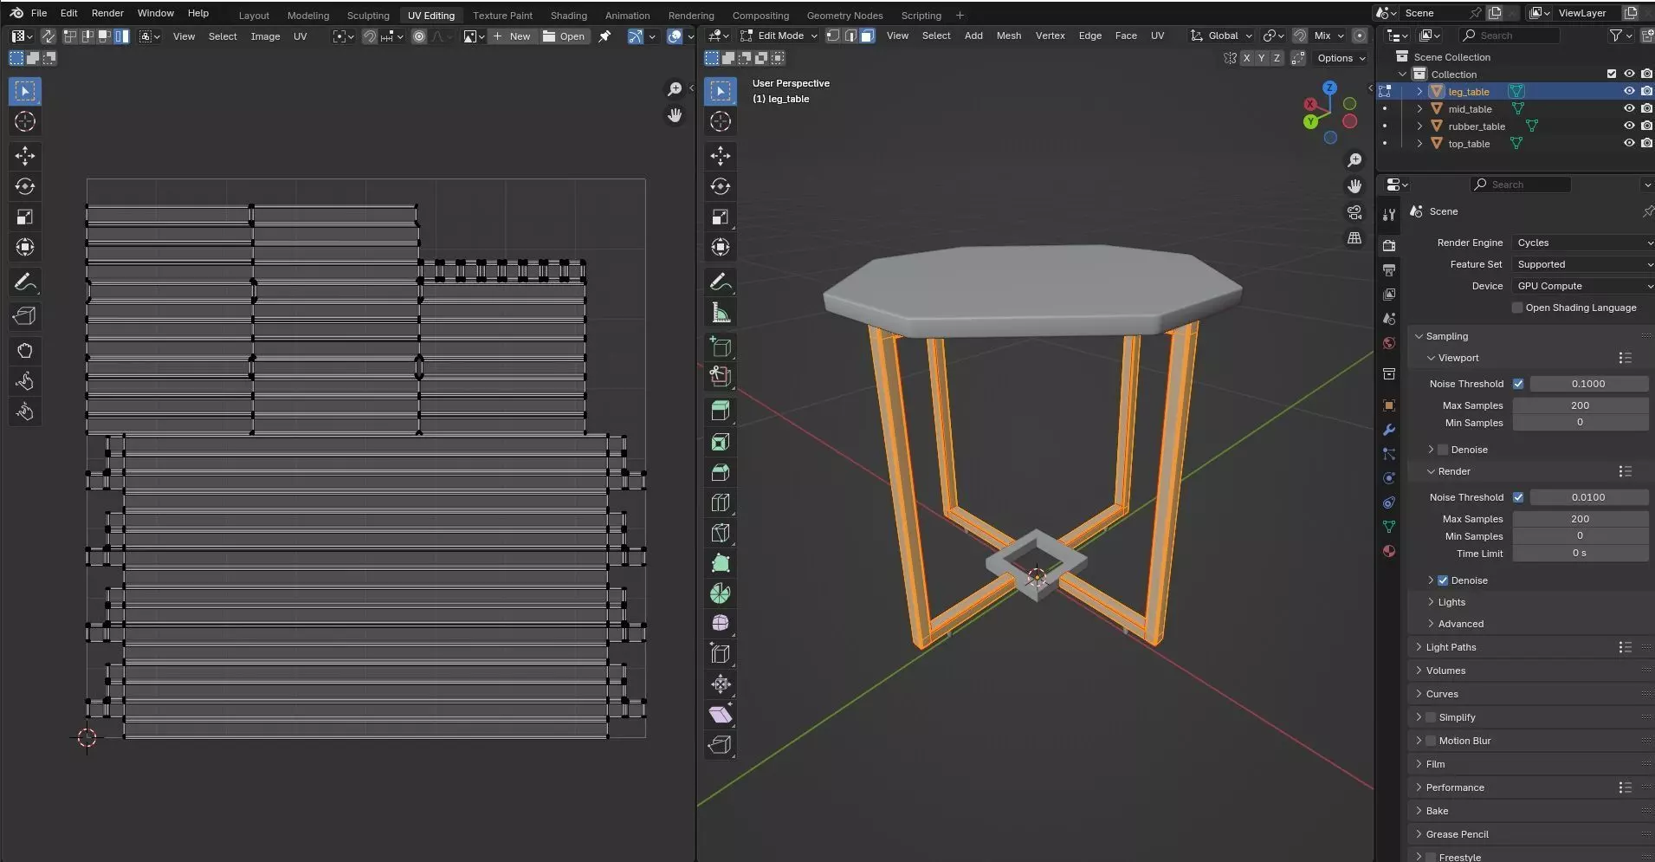The width and height of the screenshot is (1655, 862).
Task: Open the Output properties tab
Action: click(x=1389, y=270)
